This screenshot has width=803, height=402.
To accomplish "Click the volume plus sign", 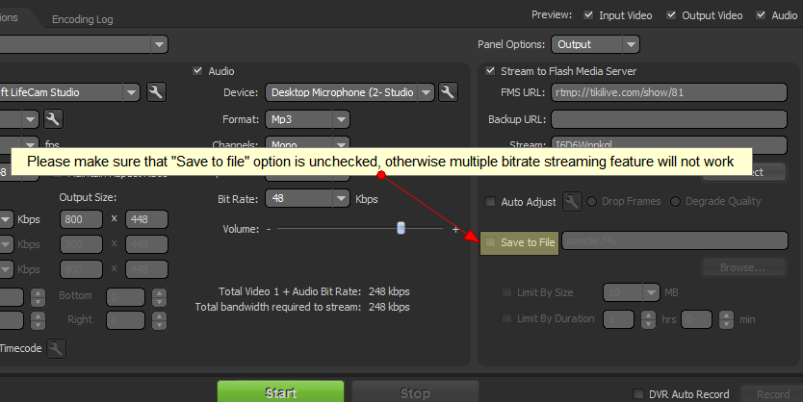I will 455,229.
